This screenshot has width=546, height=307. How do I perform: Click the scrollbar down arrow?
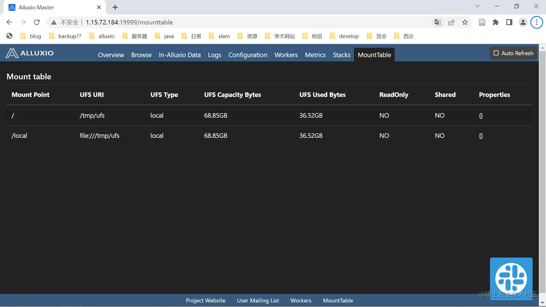[542, 303]
